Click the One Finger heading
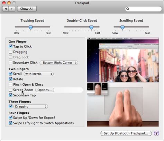 coord(18,41)
